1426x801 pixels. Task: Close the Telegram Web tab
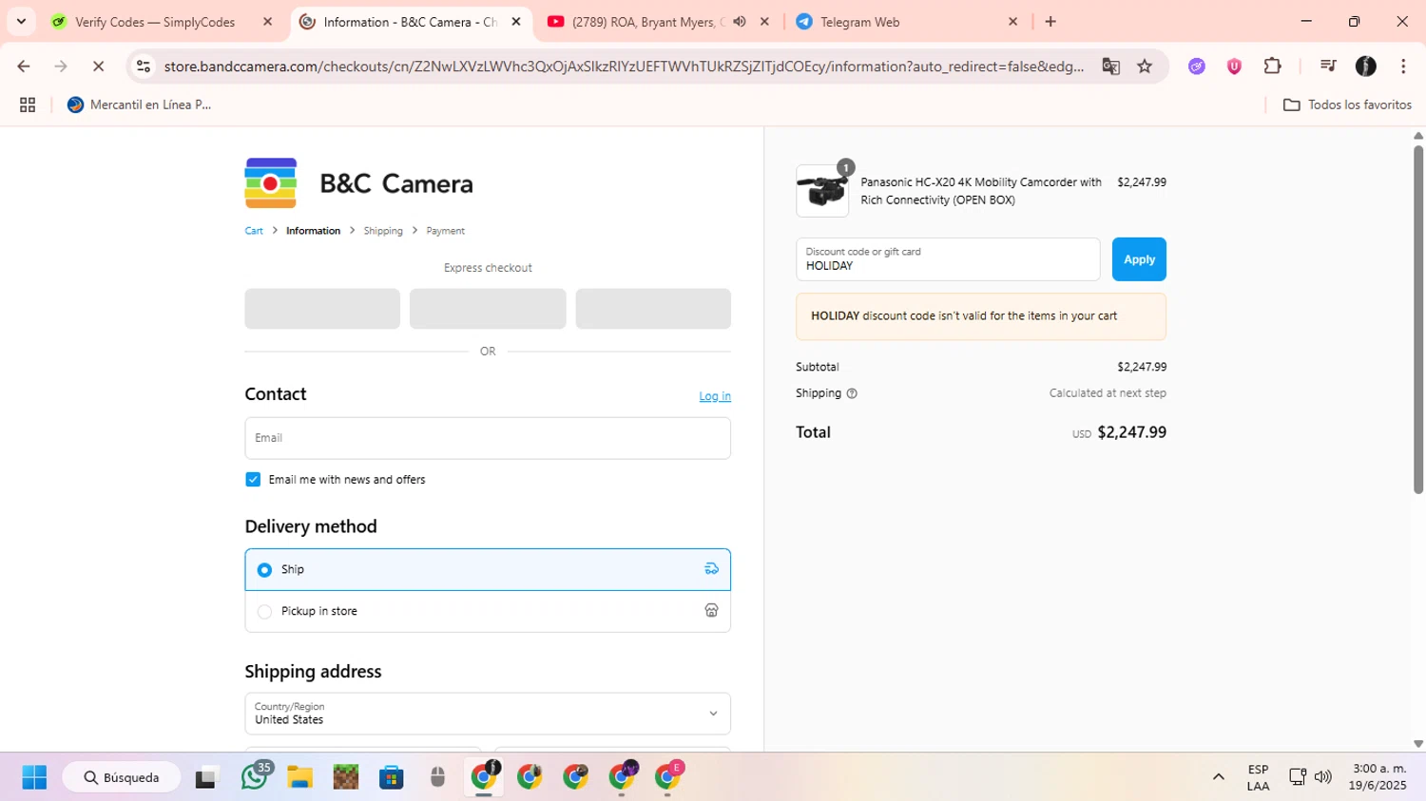pos(1012,21)
